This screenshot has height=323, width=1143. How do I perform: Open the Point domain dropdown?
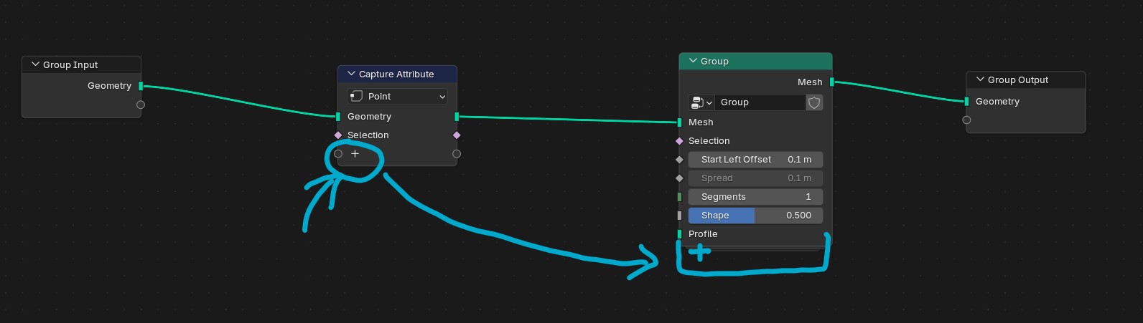click(x=398, y=96)
